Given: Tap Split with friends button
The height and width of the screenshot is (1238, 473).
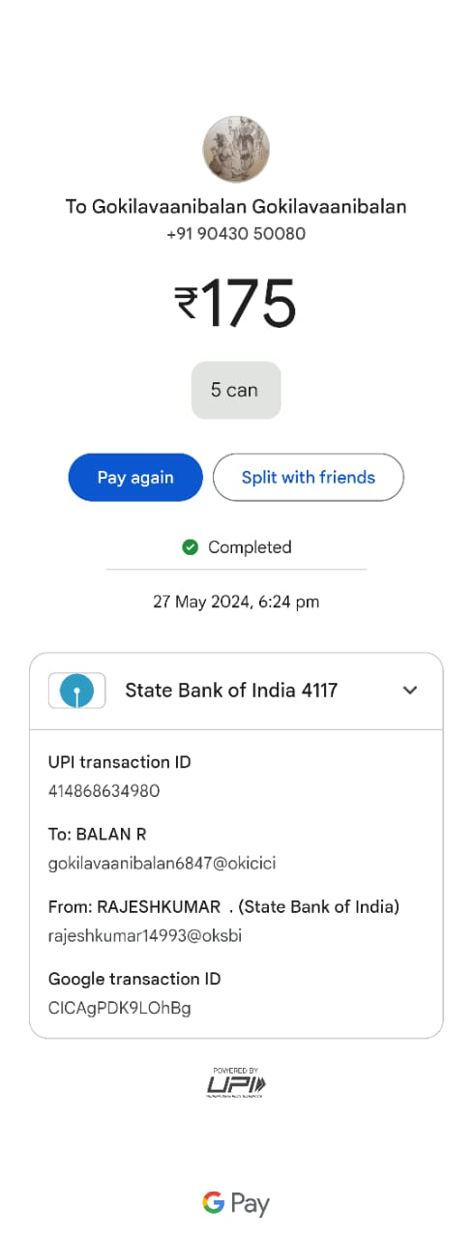Looking at the screenshot, I should click(309, 477).
